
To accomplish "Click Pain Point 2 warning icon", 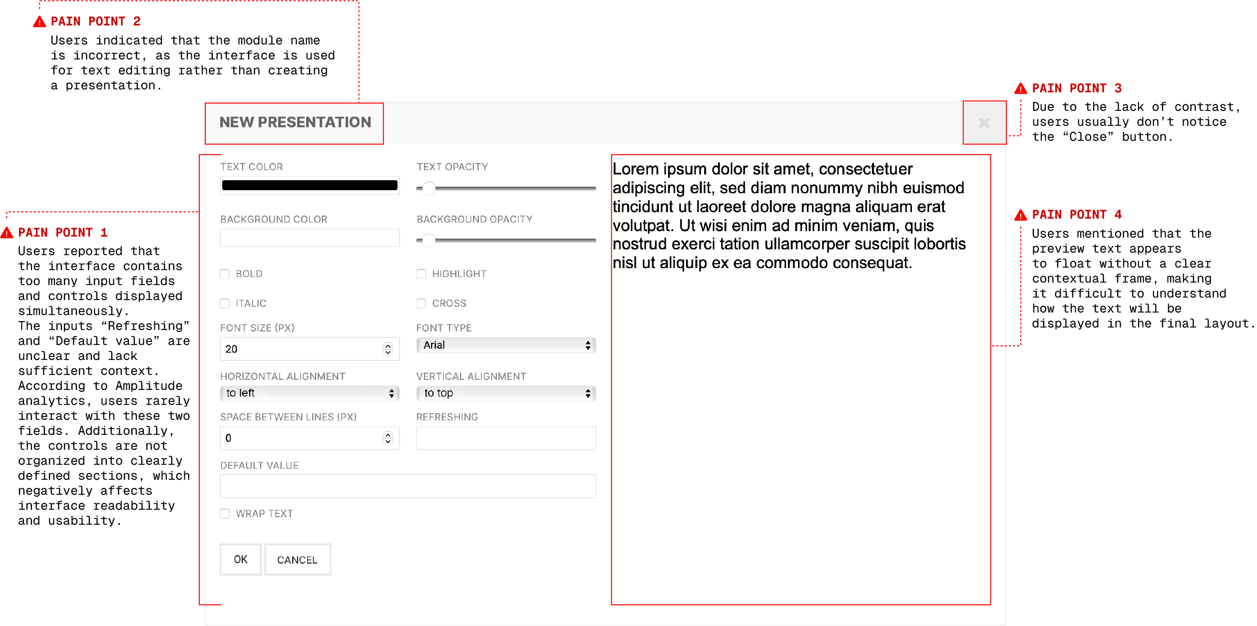I will coord(39,22).
